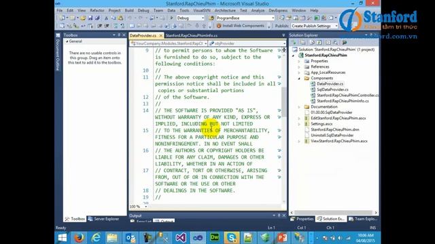Open the ProgramBase search combo box
435x244 pixels.
tap(245, 18)
